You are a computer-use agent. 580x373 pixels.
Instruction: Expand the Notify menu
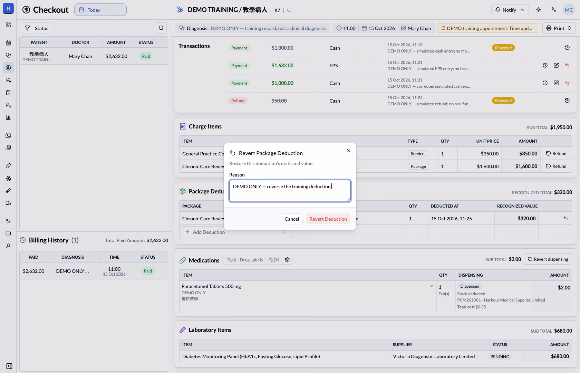[510, 10]
